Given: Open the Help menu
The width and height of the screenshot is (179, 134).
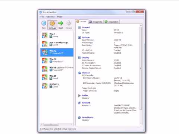Looking at the screenshot, I should coord(59,17).
